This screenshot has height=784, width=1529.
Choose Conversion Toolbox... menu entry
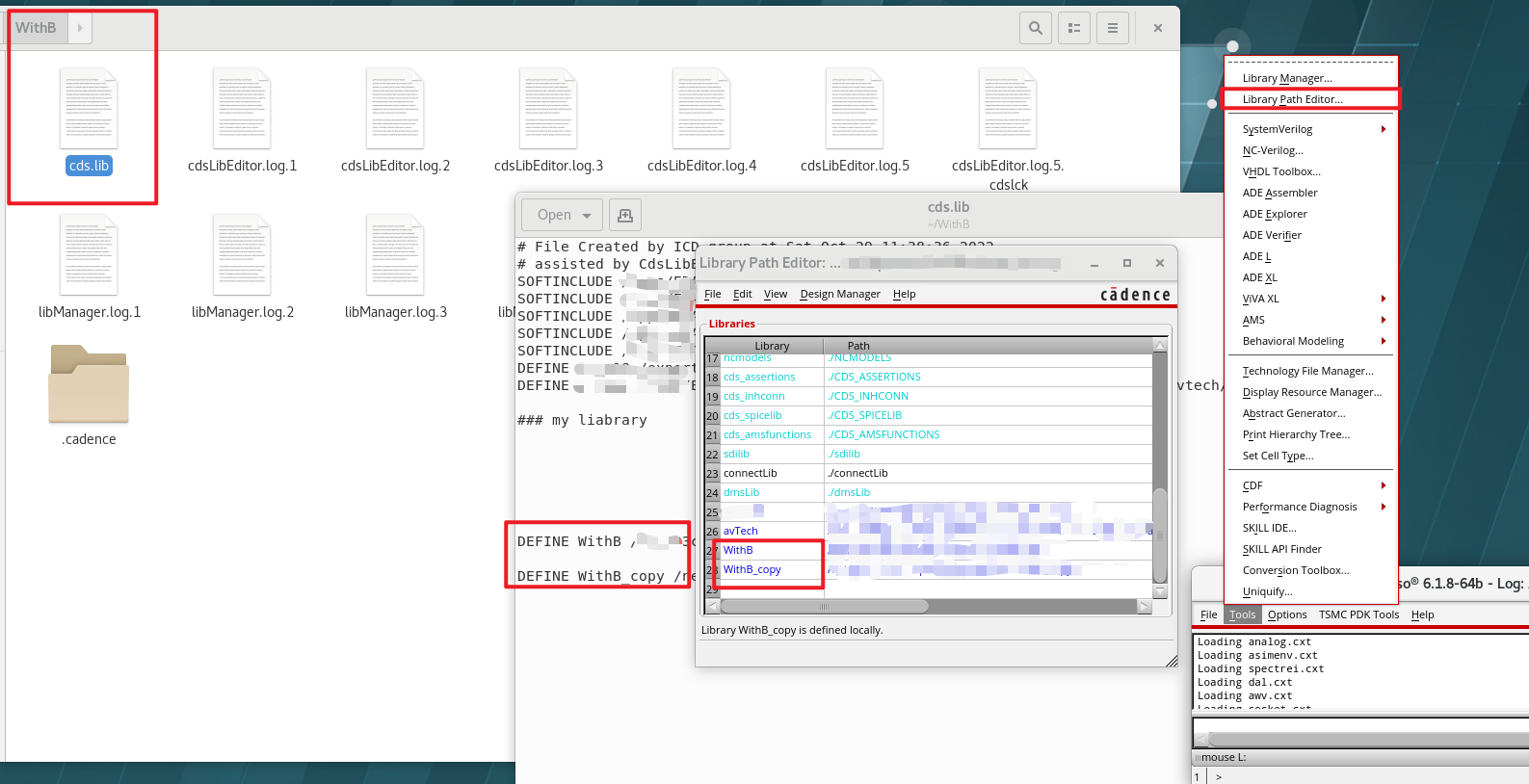click(x=1310, y=570)
